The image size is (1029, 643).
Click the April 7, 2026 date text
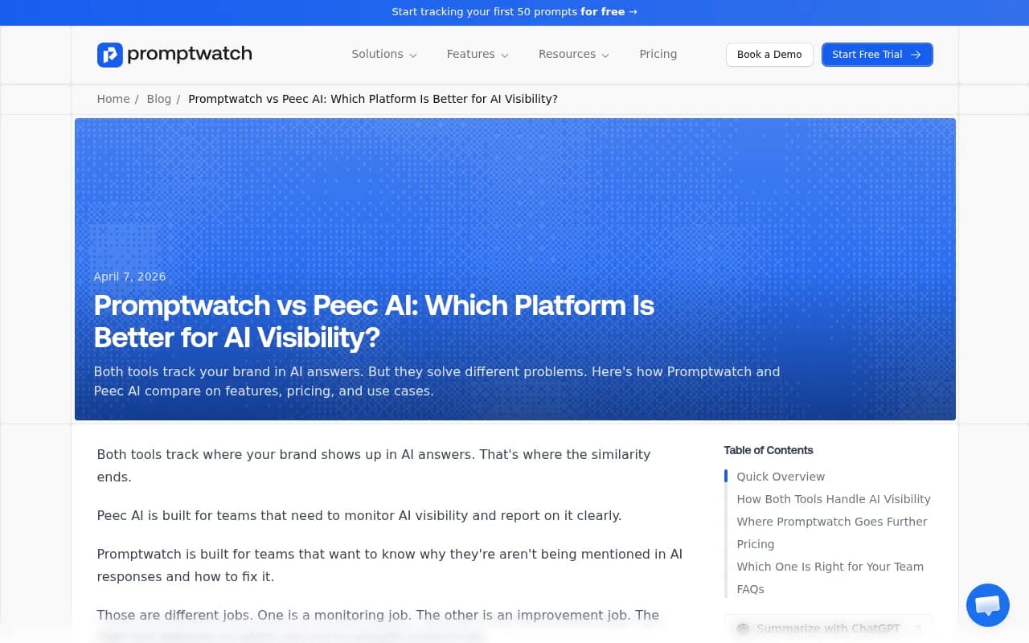coord(129,276)
